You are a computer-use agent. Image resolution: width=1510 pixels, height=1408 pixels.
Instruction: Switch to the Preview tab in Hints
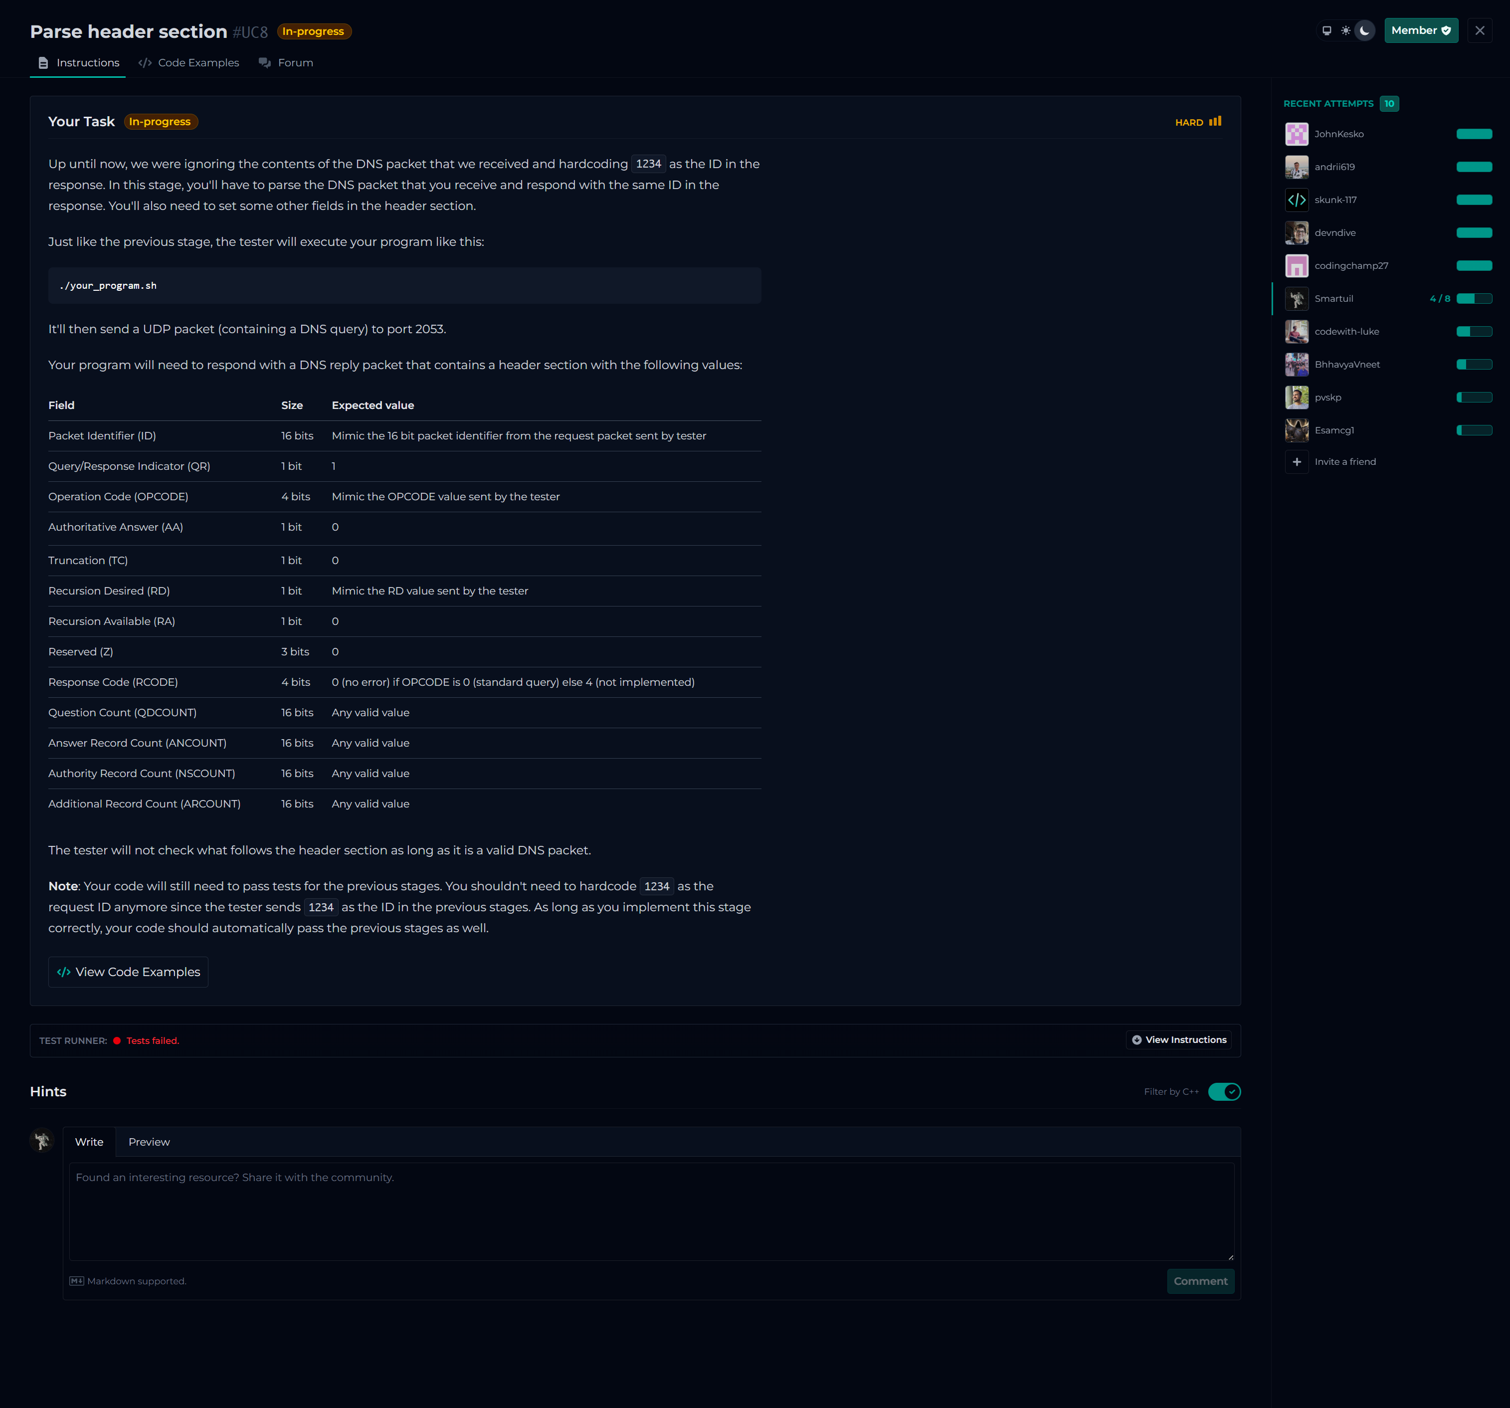click(x=149, y=1142)
